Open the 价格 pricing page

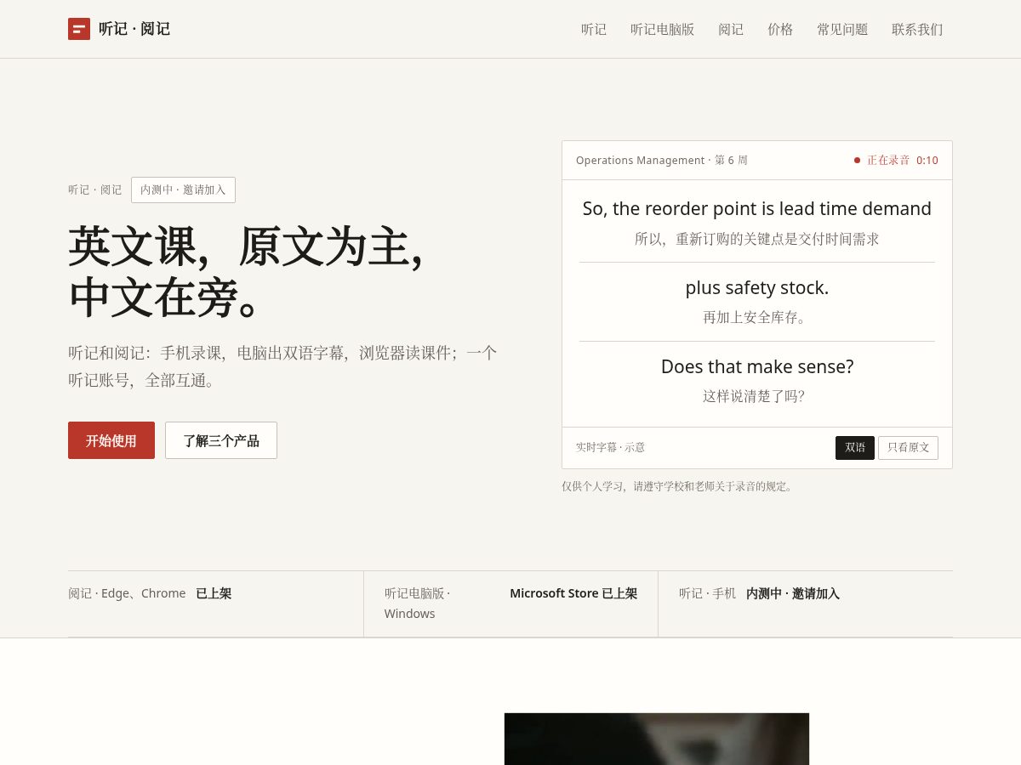780,30
